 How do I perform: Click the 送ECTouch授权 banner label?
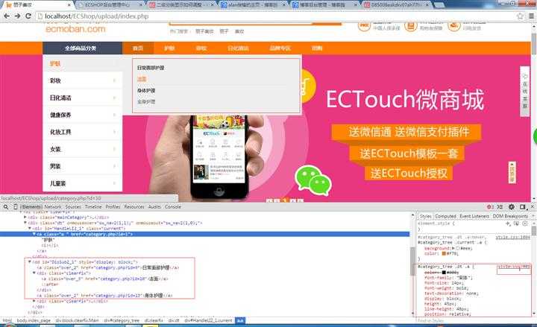(409, 173)
